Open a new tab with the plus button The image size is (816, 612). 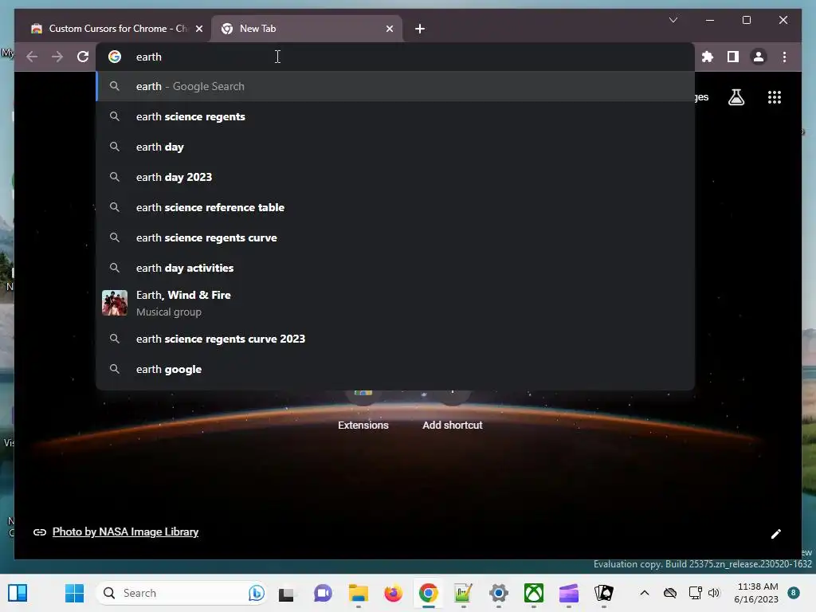pos(420,29)
